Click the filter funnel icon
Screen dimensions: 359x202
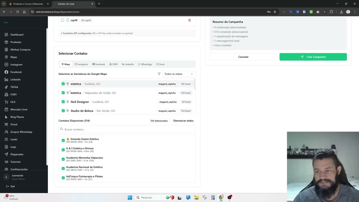pos(159,74)
